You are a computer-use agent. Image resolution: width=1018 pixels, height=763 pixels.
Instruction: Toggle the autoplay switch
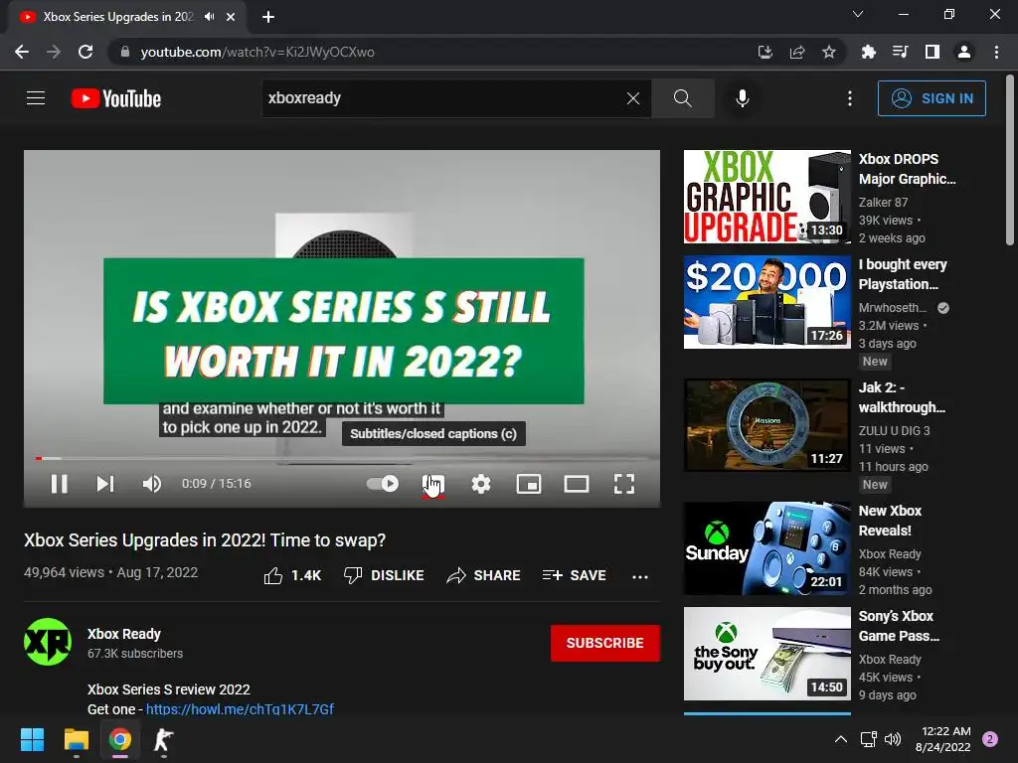[x=383, y=484]
